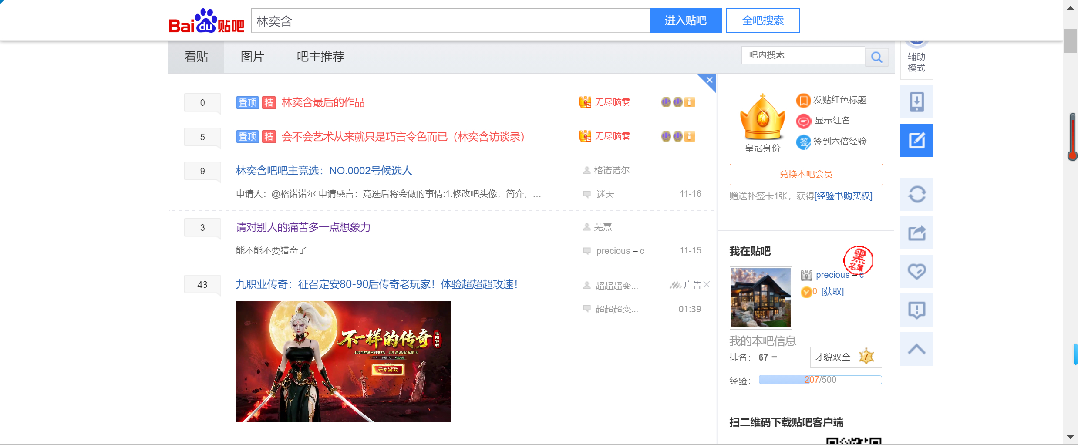Toggle the 辅助模式 accessibility mode
1078x445 pixels.
pos(916,62)
